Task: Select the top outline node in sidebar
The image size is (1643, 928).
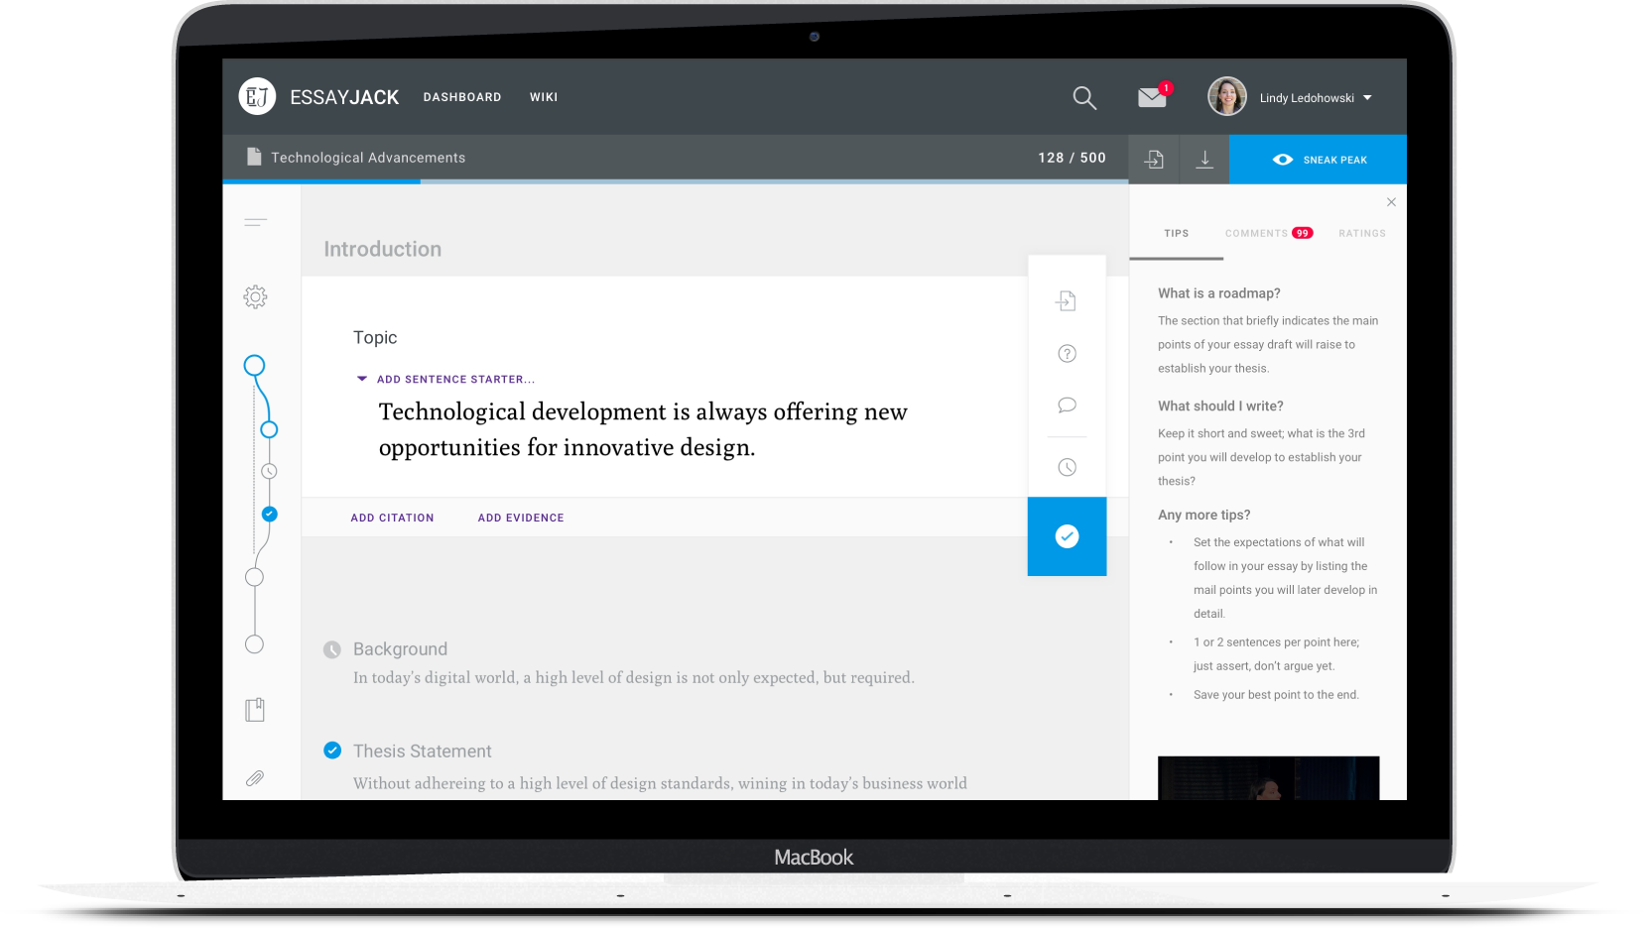Action: tap(254, 366)
